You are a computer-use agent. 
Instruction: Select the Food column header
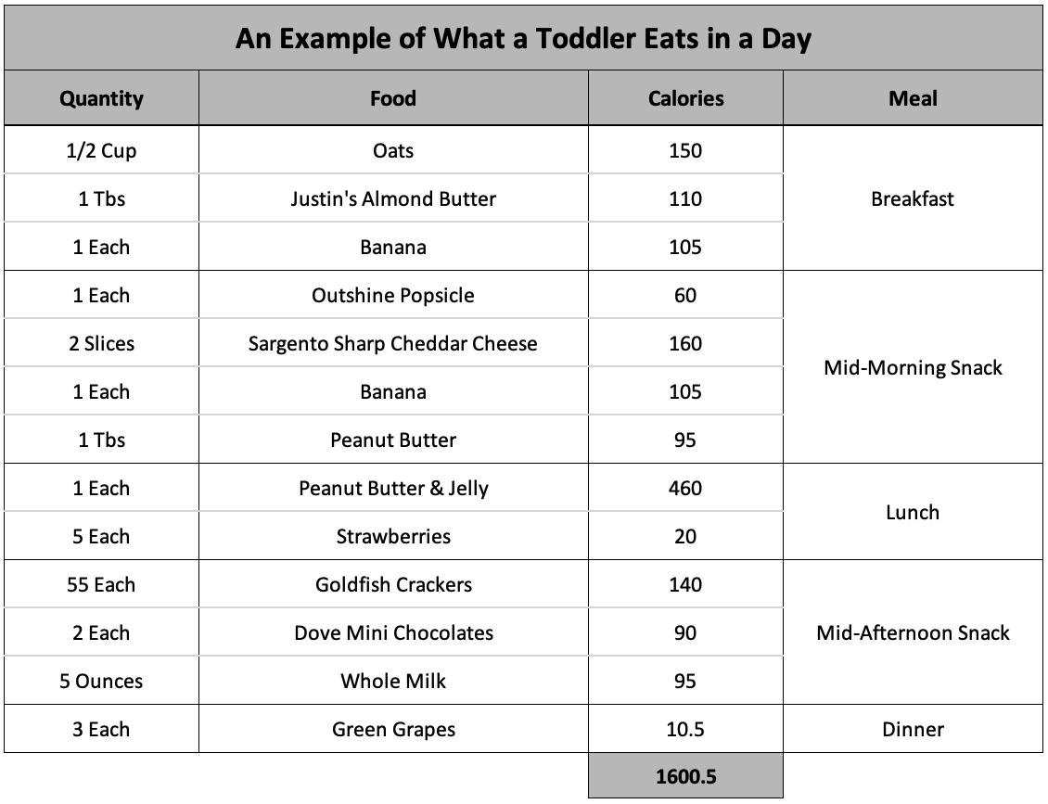pos(393,98)
